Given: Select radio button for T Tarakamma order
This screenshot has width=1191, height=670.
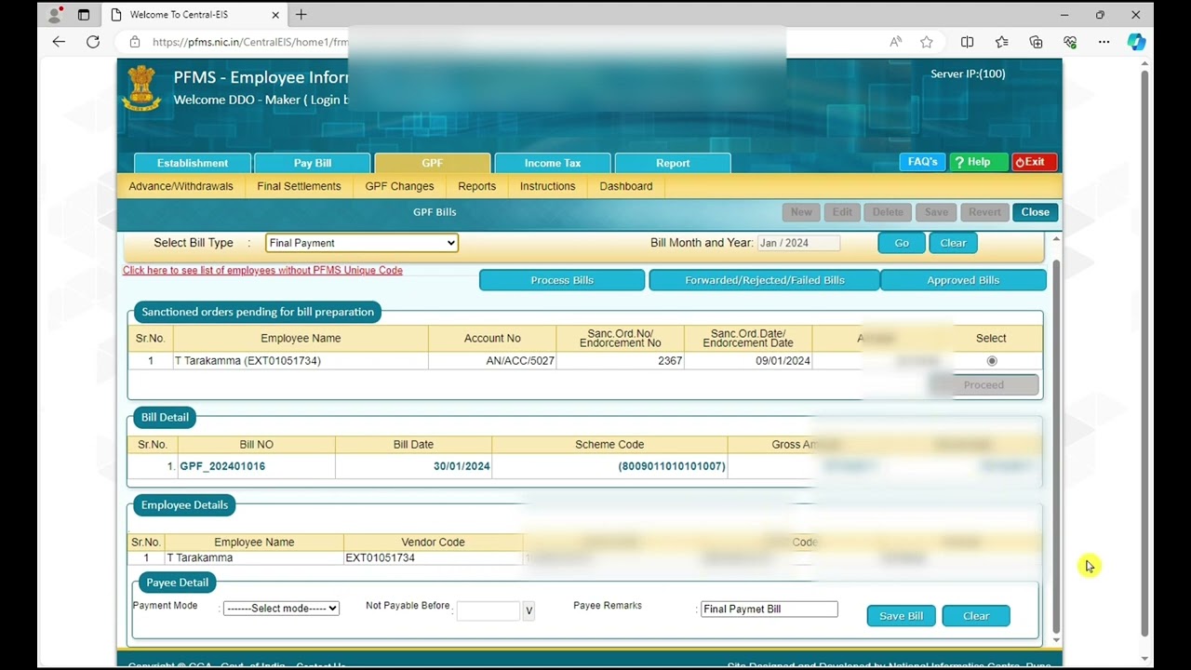Looking at the screenshot, I should point(992,361).
